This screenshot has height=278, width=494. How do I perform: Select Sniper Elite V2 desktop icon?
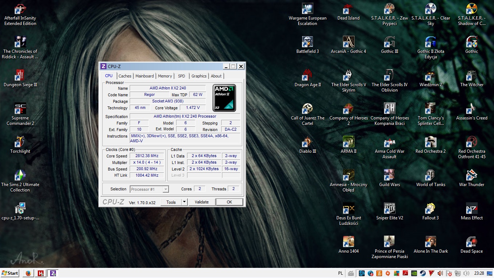(x=389, y=212)
